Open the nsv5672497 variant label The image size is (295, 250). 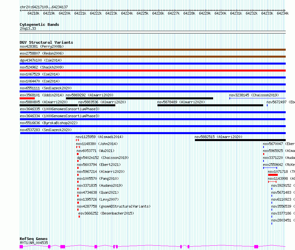pyautogui.click(x=280, y=102)
